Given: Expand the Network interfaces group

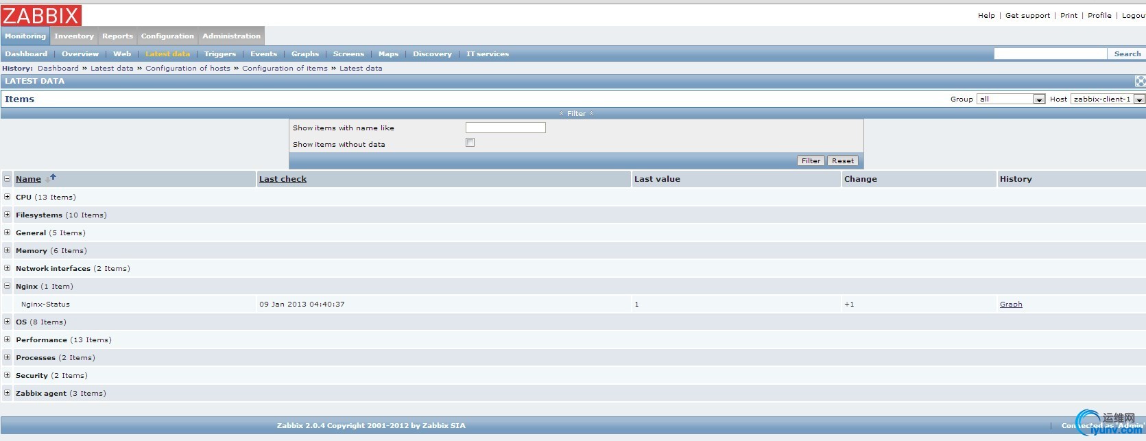Looking at the screenshot, I should [7, 267].
